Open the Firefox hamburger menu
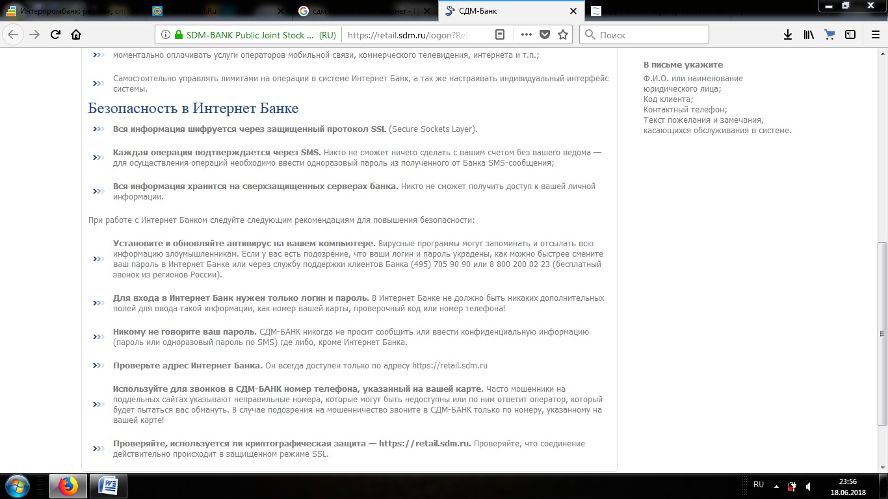Screen dimensions: 888x499 (x=874, y=35)
